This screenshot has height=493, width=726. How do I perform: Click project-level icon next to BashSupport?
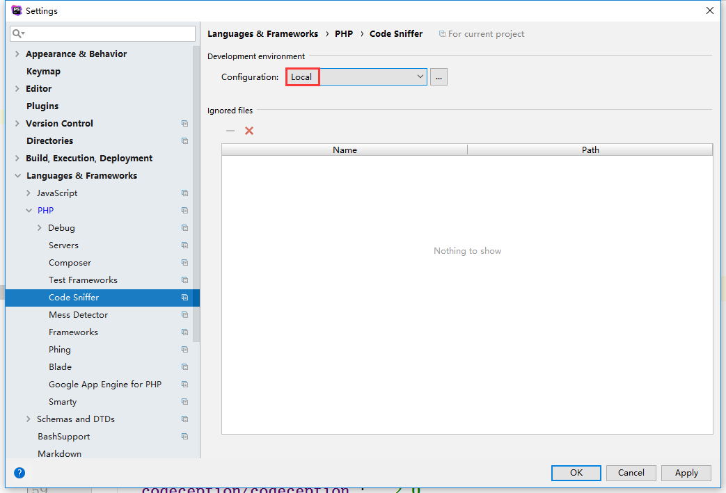[184, 437]
